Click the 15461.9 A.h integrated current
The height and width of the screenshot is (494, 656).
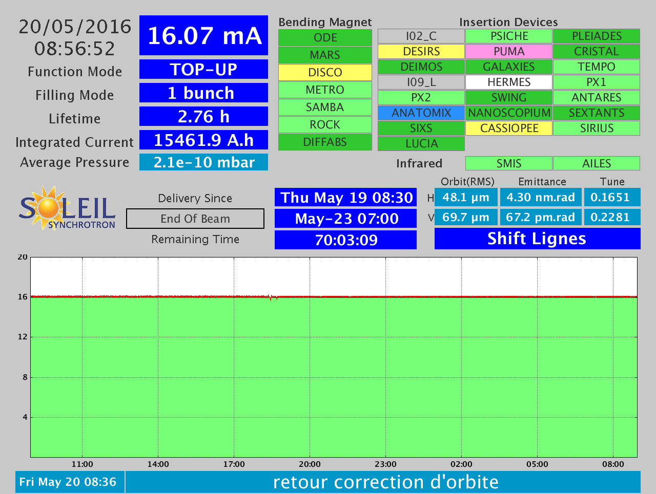coord(204,140)
